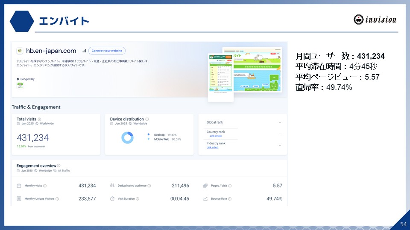Click the Mobile Web legend light-blue dot
The image size is (410, 230).
[149, 139]
